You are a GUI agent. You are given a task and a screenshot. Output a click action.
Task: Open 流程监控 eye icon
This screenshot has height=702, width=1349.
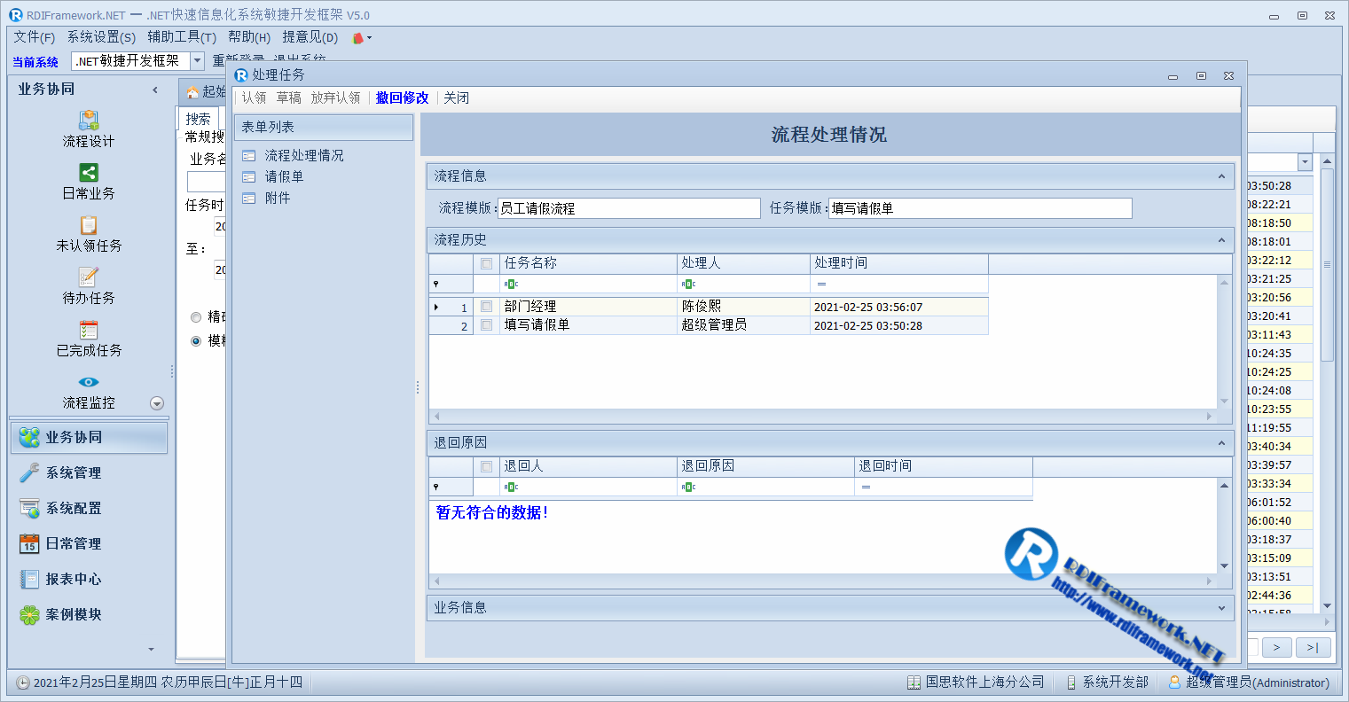point(89,382)
